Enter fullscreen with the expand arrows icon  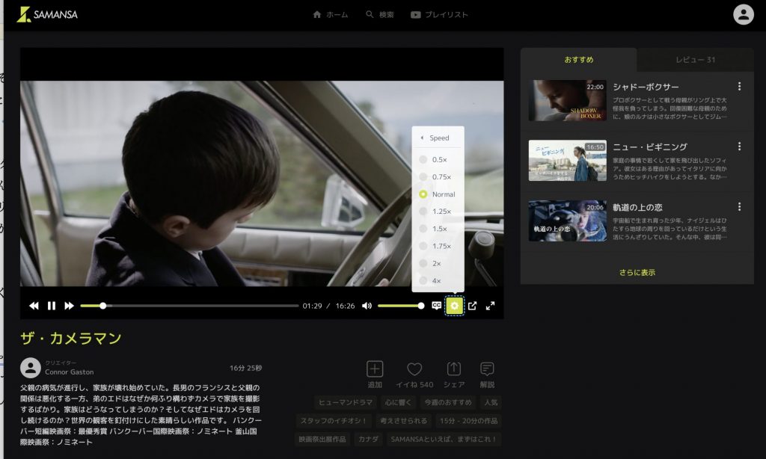click(x=492, y=305)
